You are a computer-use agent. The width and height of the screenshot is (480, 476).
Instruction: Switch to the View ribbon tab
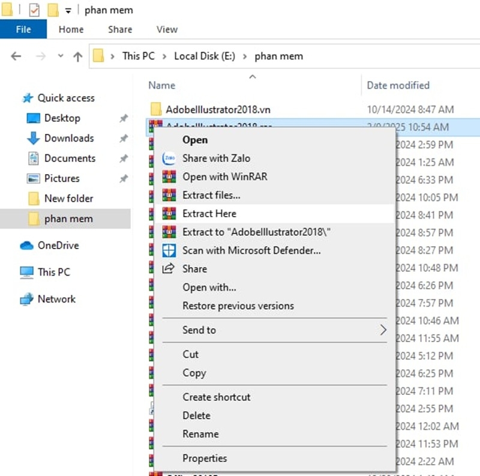166,29
